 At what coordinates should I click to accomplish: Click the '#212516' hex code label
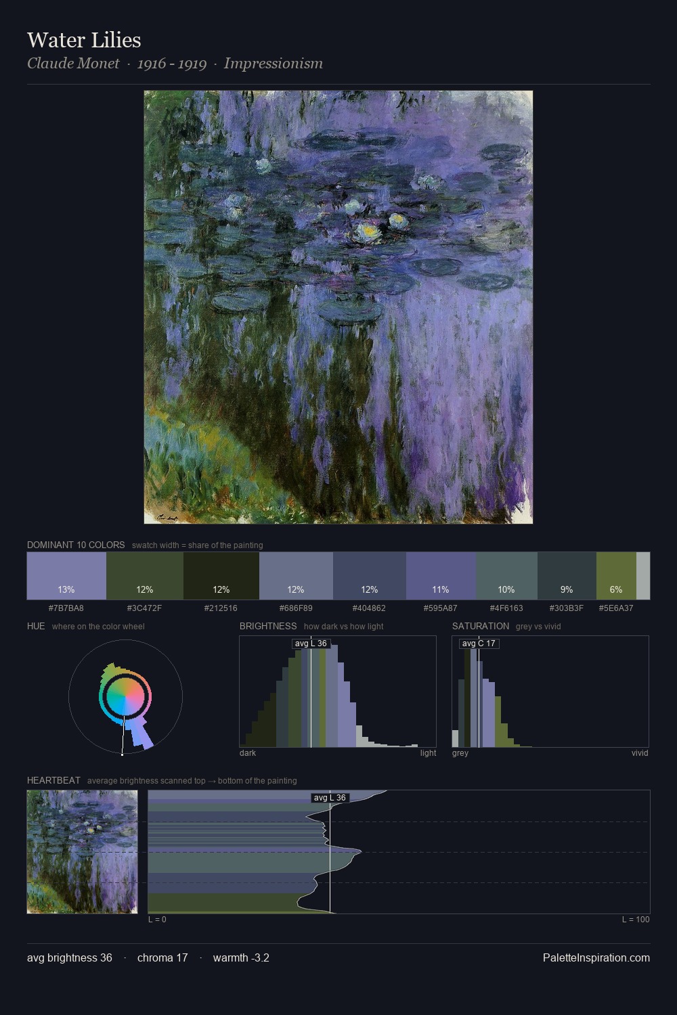point(221,608)
